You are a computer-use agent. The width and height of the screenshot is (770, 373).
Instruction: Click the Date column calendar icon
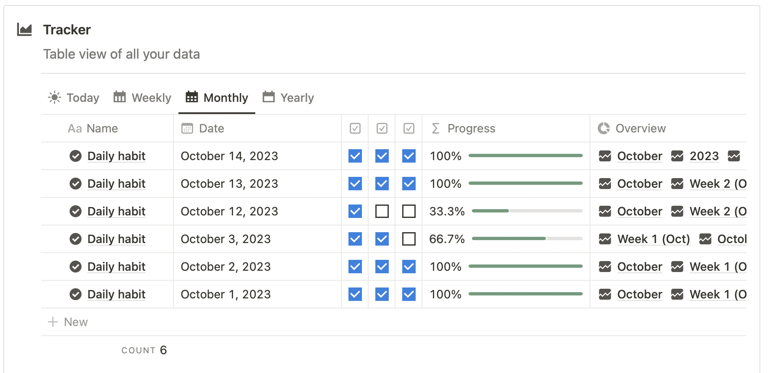click(x=187, y=129)
